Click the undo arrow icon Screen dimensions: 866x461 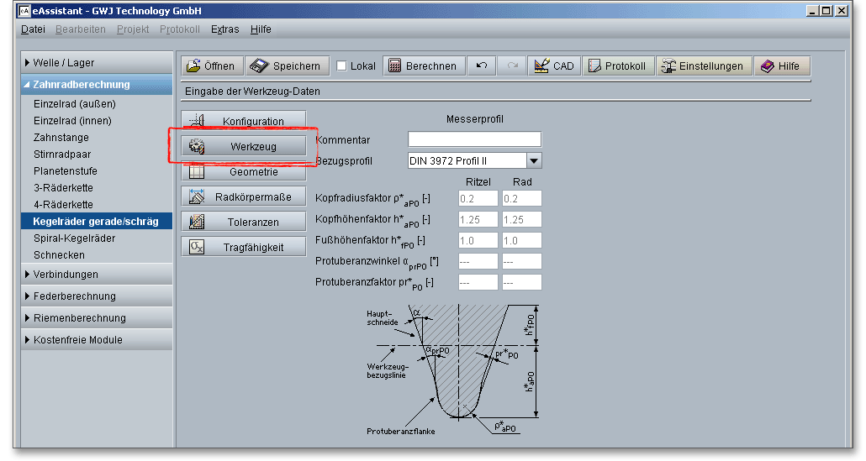click(481, 66)
